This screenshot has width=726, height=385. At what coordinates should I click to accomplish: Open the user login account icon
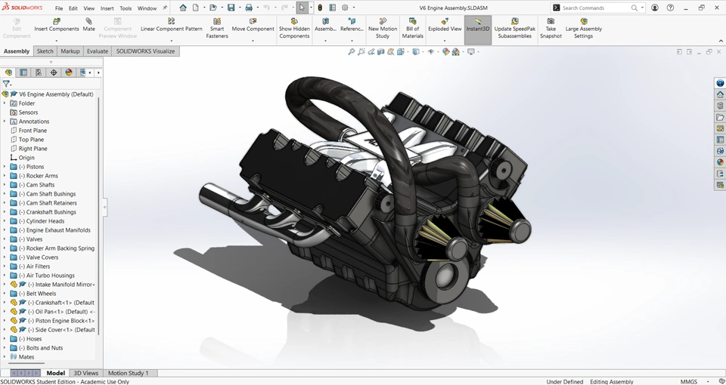655,8
